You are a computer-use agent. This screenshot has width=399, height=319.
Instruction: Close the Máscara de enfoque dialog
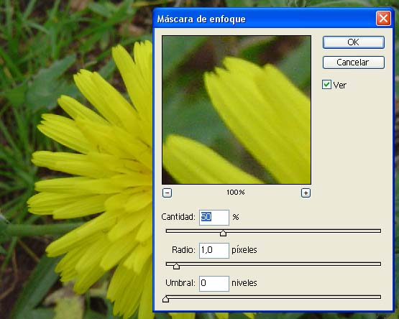(383, 18)
